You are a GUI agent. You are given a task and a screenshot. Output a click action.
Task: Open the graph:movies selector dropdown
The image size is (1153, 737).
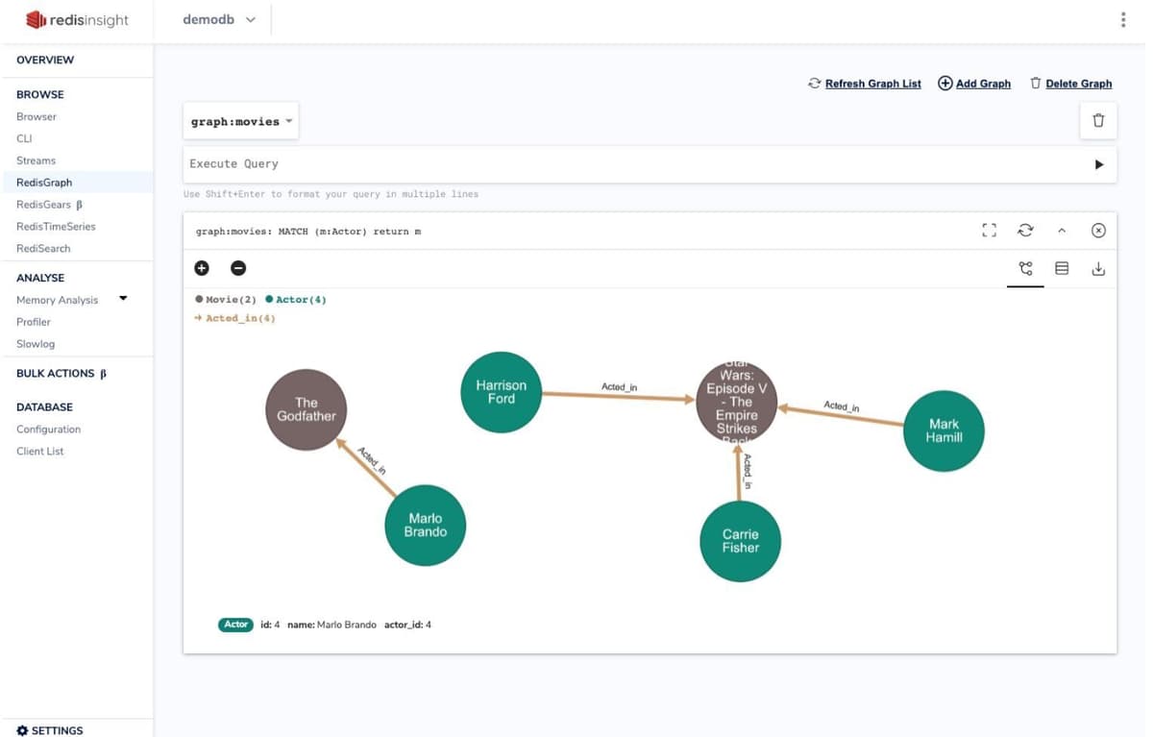coord(241,122)
